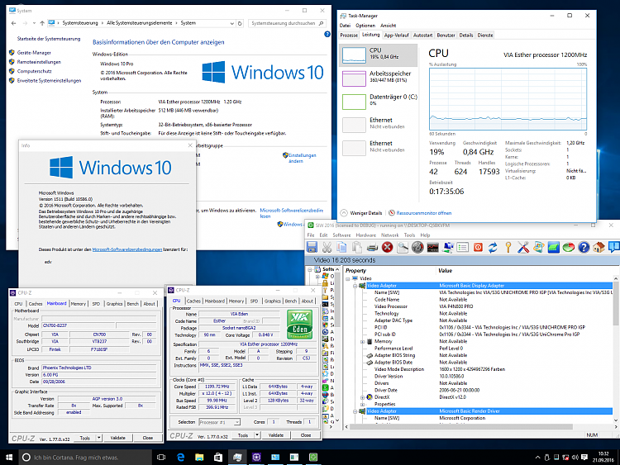The height and width of the screenshot is (465, 620).
Task: Switch to the Memory tab in CPU-Z Mainboard window
Action: [79, 304]
